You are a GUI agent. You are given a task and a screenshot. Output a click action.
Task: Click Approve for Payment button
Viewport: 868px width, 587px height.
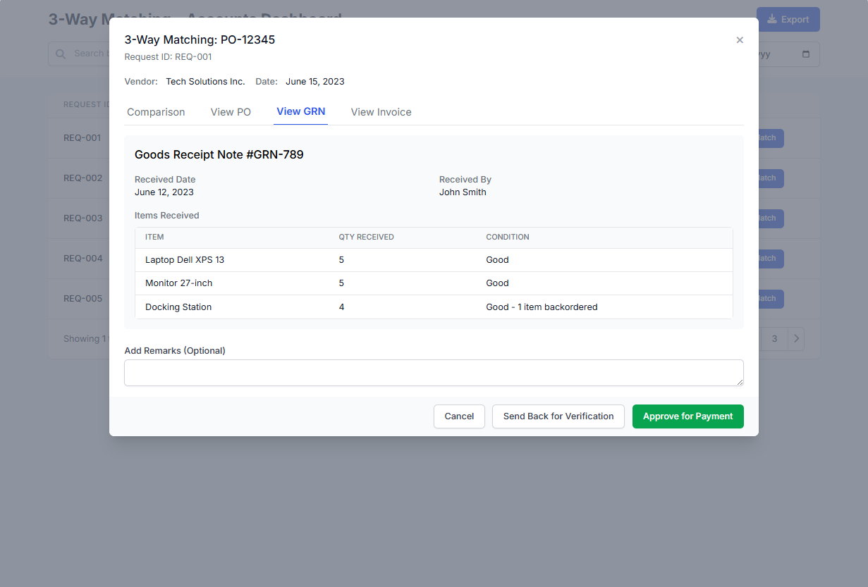coord(688,416)
